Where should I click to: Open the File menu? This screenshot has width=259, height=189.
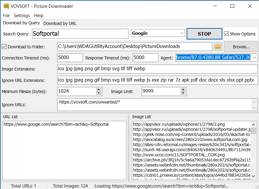pyautogui.click(x=6, y=16)
